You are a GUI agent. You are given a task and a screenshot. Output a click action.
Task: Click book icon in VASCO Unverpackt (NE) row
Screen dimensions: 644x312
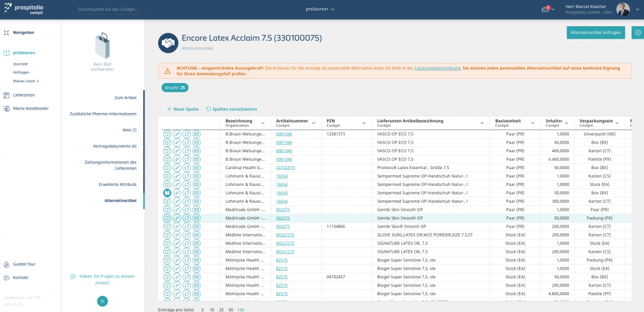(167, 134)
